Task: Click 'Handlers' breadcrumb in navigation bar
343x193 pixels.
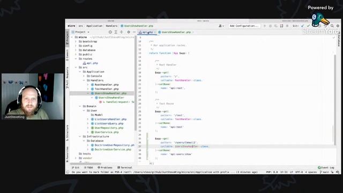Action: pos(111,26)
